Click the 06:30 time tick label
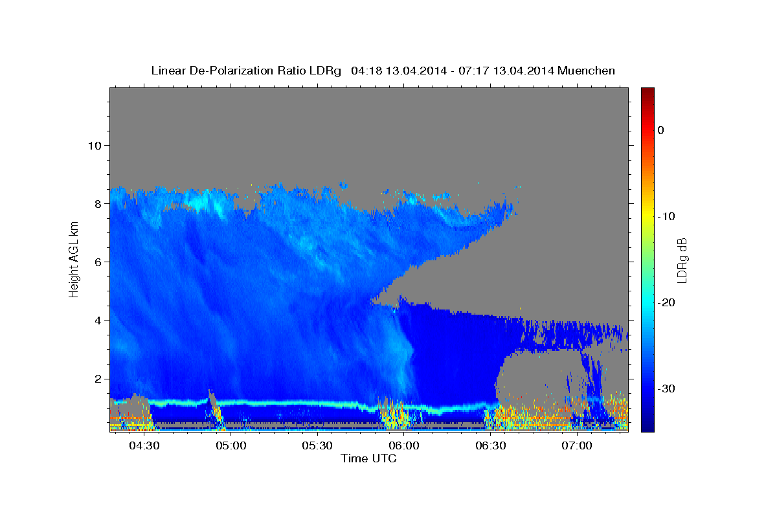 coord(490,446)
